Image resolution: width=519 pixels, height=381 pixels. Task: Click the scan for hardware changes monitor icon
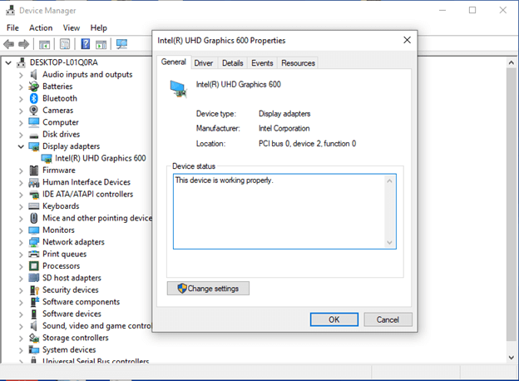[121, 44]
